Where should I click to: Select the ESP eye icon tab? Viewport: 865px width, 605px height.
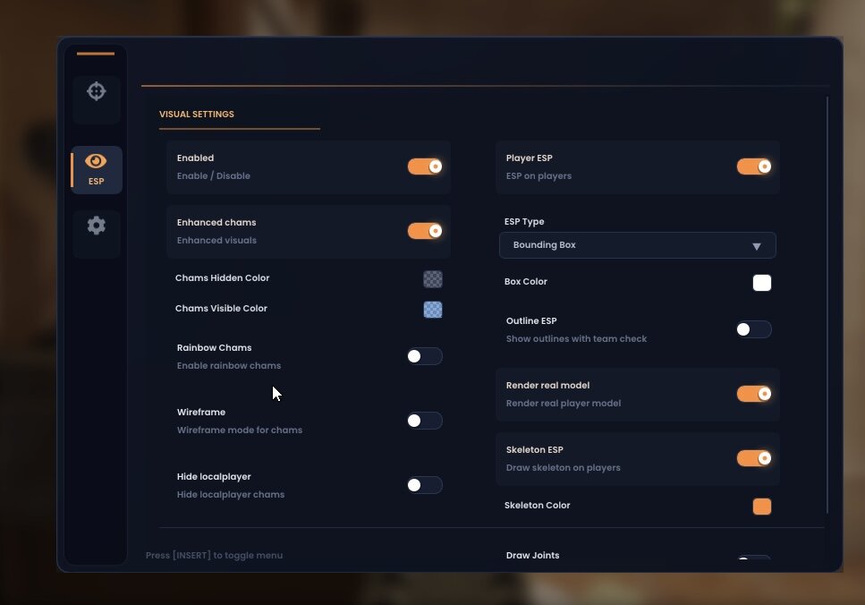(x=96, y=168)
